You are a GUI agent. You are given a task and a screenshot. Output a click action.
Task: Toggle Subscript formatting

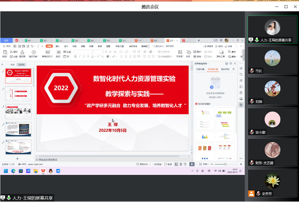point(102,57)
